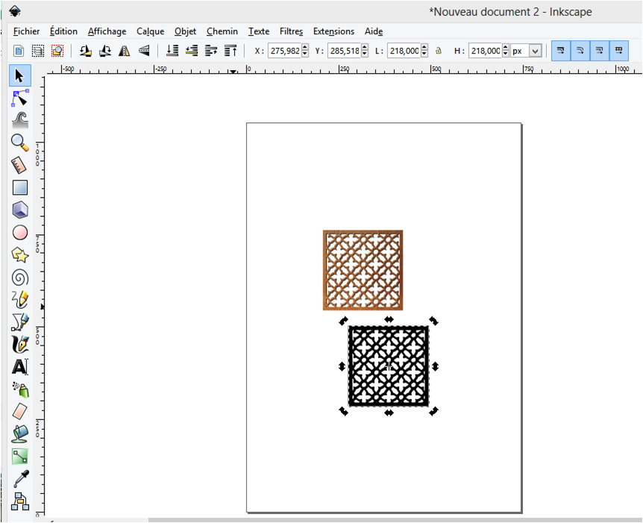Toggle scale rounded corners option
This screenshot has height=523, width=643.
click(580, 51)
